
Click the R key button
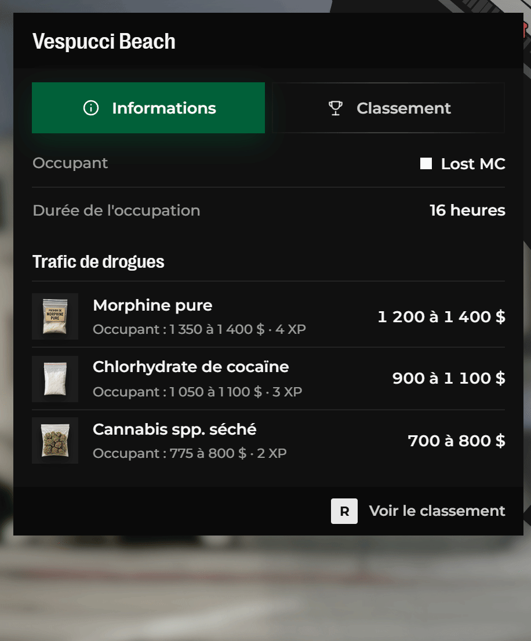[x=344, y=511]
